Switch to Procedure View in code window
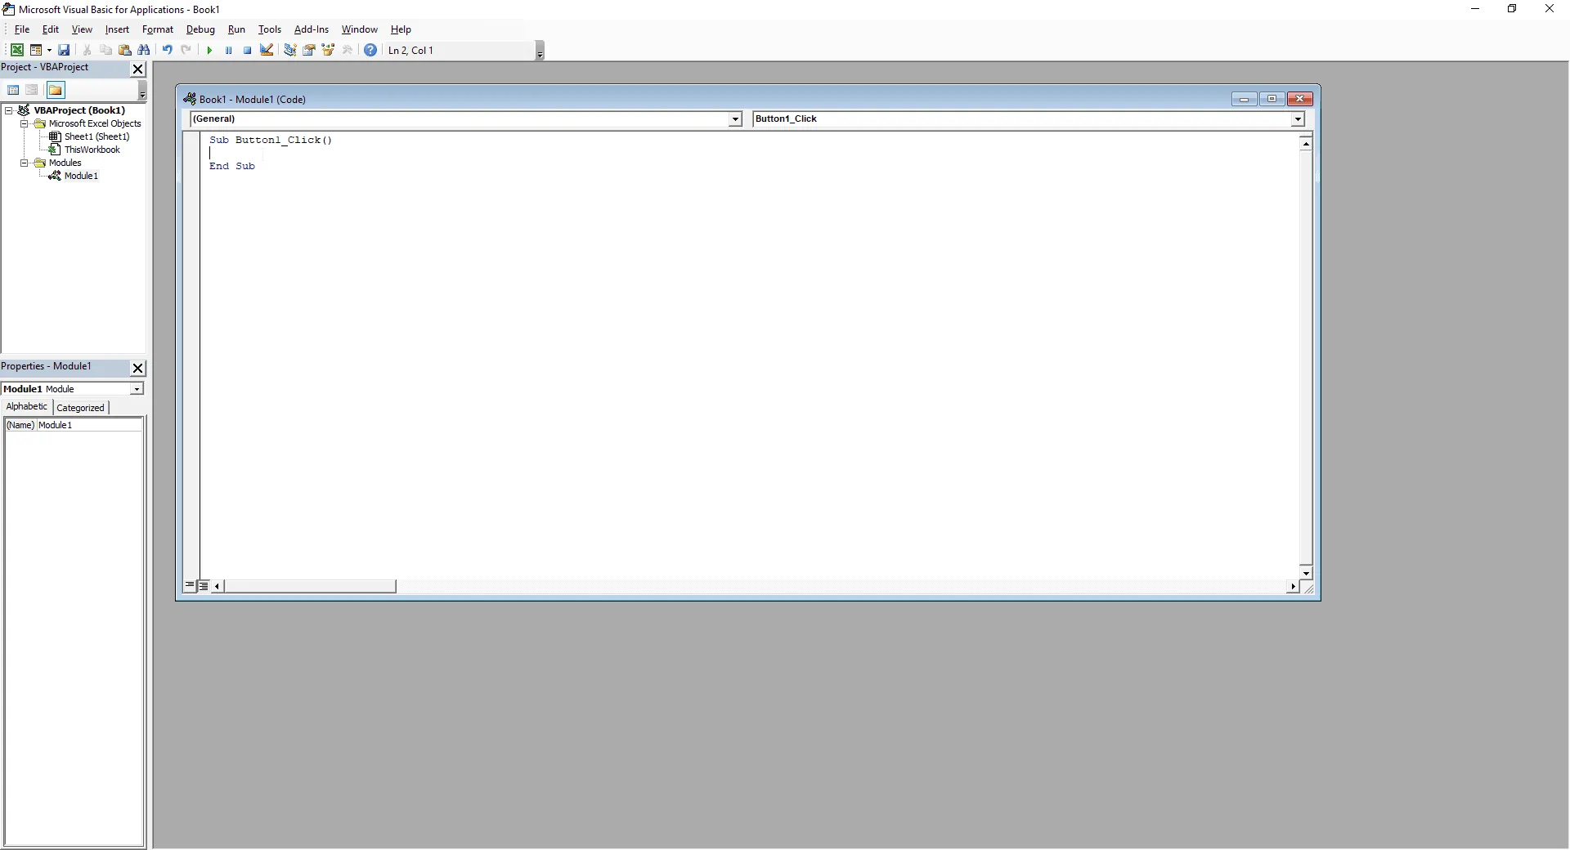This screenshot has width=1570, height=850. 189,586
